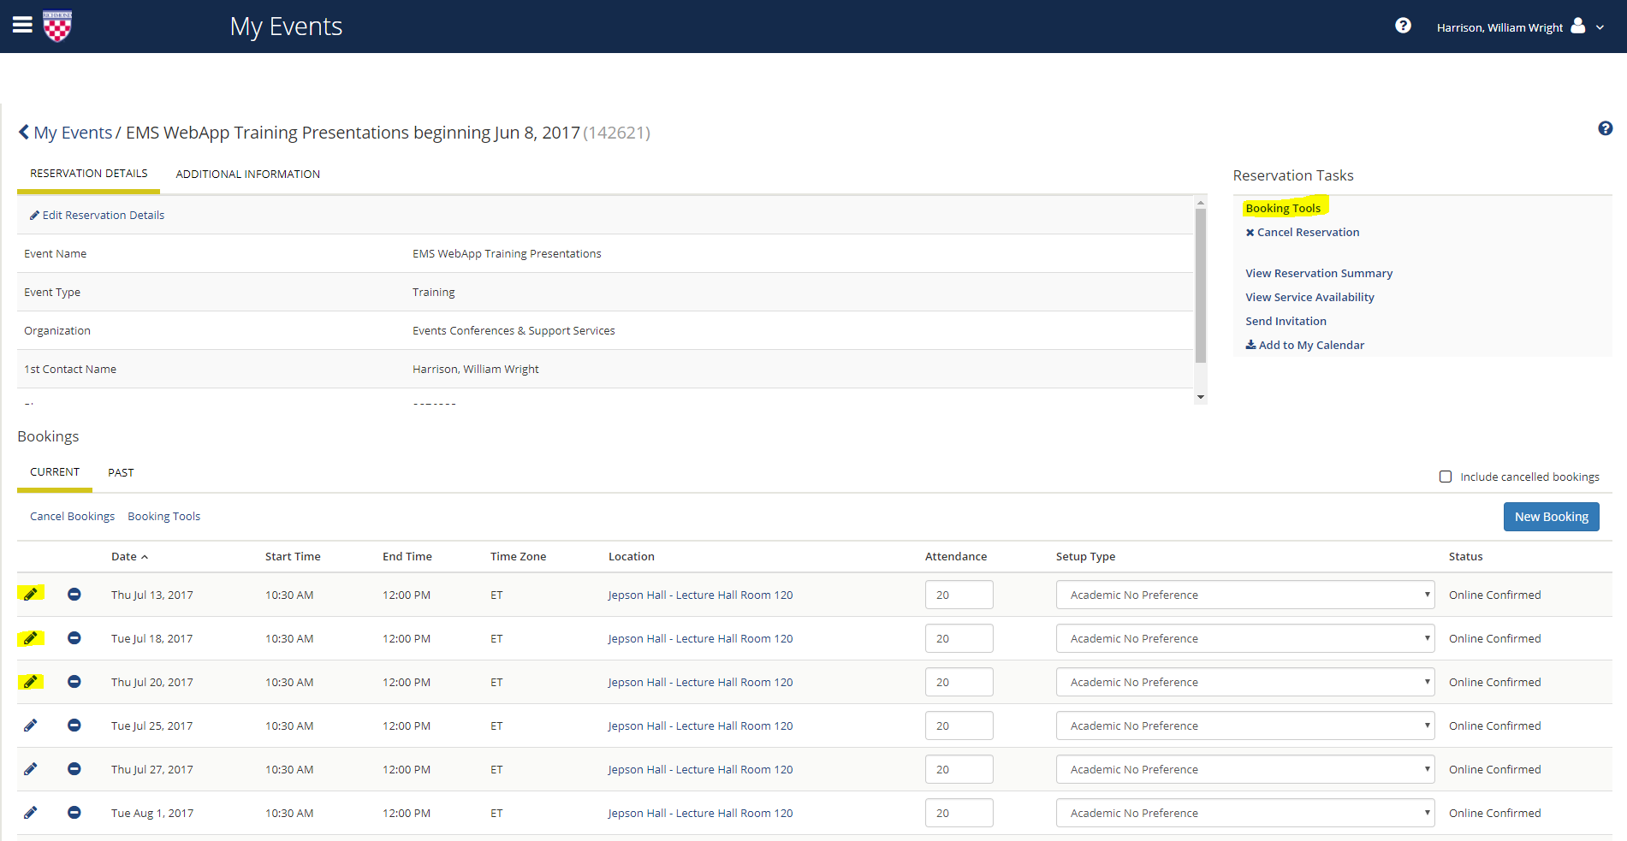Click attendance field for Thu Jul 13

959,595
